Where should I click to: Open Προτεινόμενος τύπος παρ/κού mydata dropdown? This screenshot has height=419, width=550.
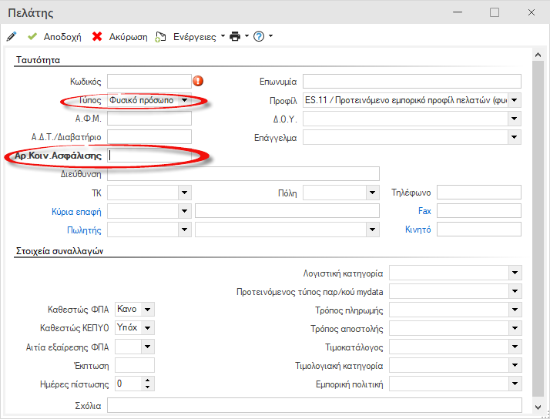[x=515, y=291]
